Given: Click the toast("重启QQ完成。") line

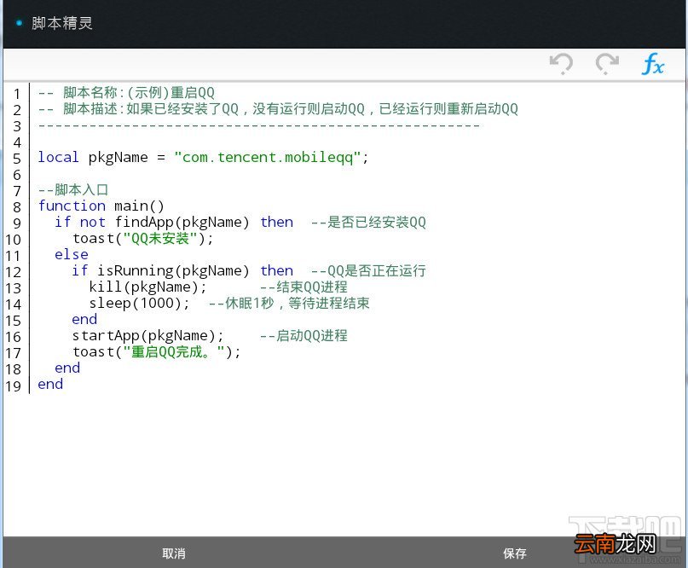Looking at the screenshot, I should click(x=157, y=352).
